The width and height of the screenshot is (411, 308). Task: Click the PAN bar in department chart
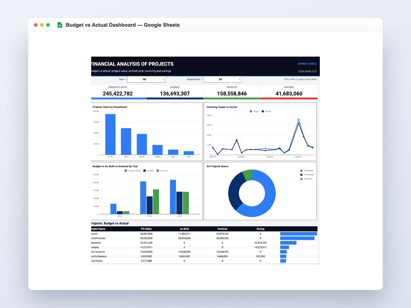point(189,153)
